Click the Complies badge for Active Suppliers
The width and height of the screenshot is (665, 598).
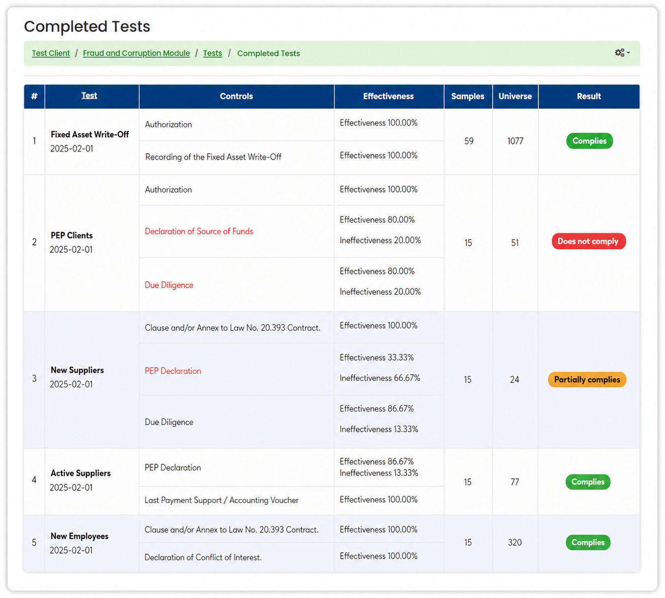[x=588, y=482]
